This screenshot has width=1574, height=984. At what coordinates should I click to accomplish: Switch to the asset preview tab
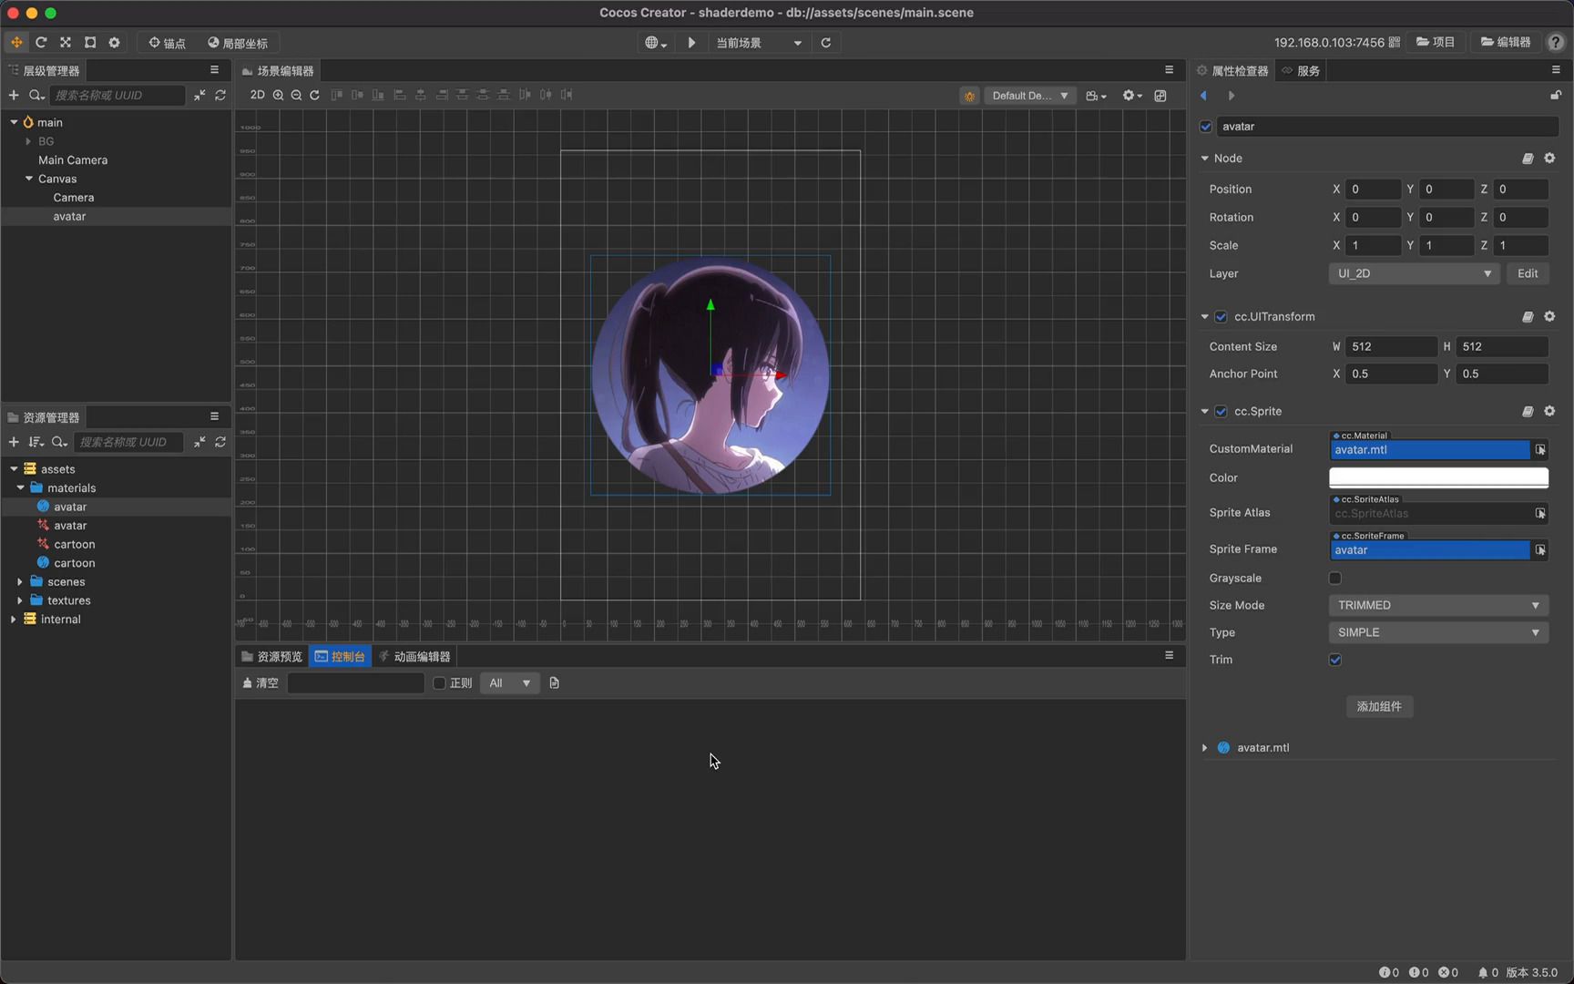271,657
